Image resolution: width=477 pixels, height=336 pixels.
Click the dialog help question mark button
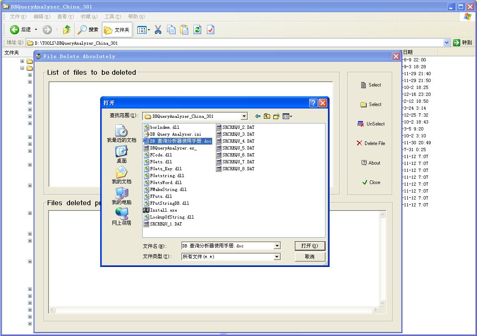[x=313, y=103]
